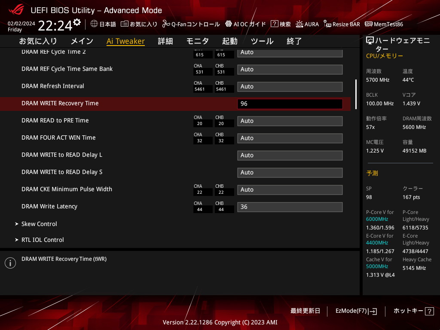Click the 日本語 language button
The image size is (440, 330).
[103, 24]
